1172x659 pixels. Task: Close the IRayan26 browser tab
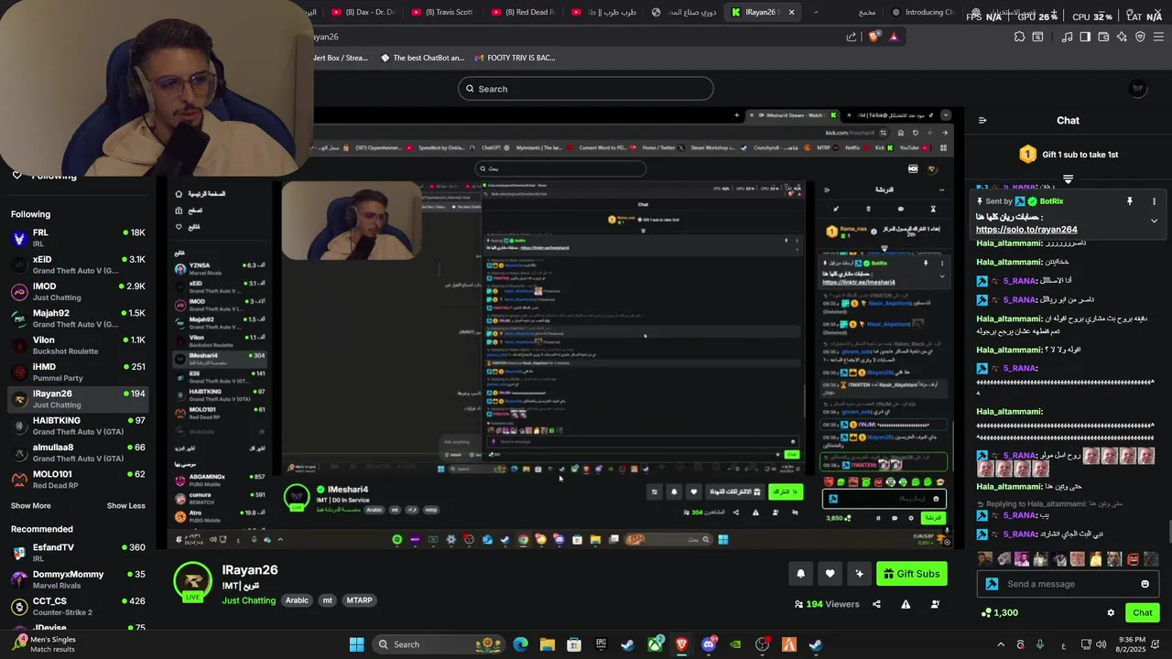791,12
